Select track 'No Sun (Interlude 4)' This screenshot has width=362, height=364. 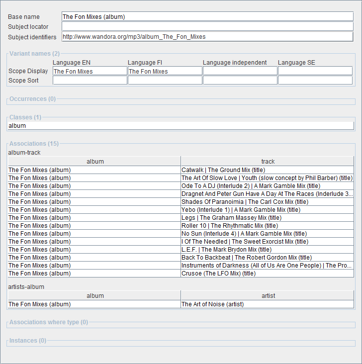click(x=267, y=234)
